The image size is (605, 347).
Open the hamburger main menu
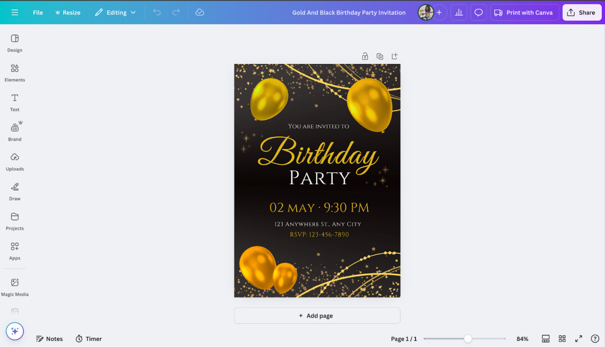15,13
